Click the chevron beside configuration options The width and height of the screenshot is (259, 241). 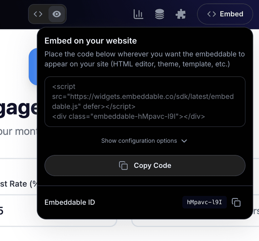tap(184, 141)
